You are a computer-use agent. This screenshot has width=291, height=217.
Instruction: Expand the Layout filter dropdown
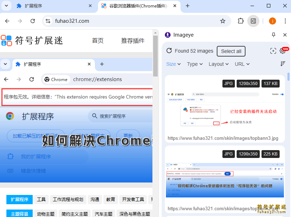click(219, 64)
